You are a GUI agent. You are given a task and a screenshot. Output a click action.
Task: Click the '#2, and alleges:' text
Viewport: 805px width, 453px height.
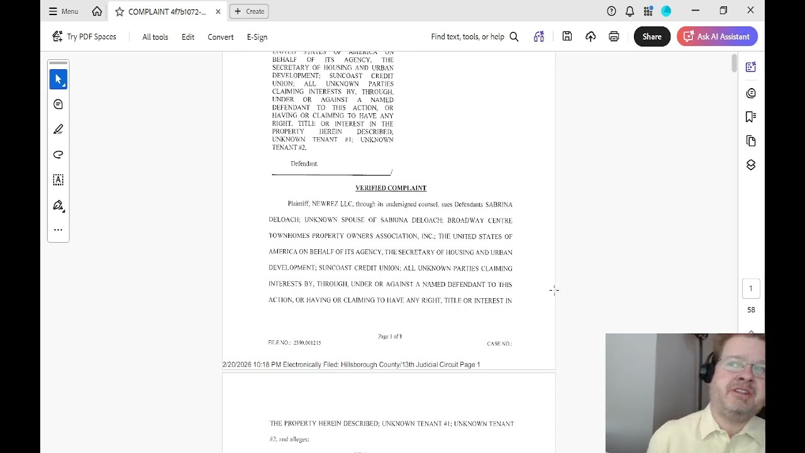point(289,440)
